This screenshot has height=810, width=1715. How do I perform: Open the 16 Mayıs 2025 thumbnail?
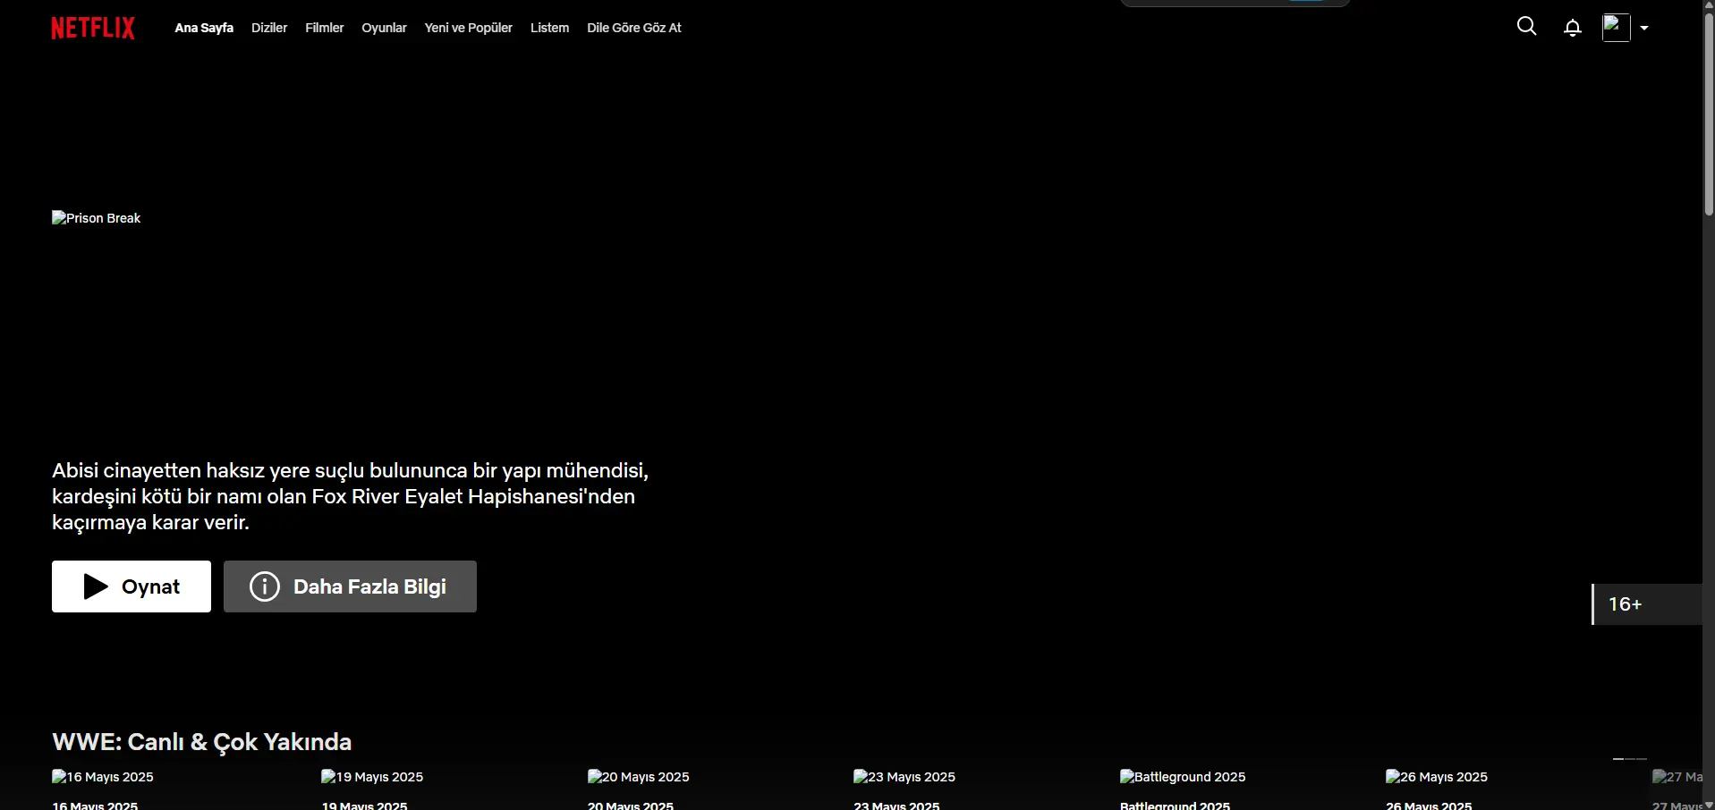coord(103,777)
